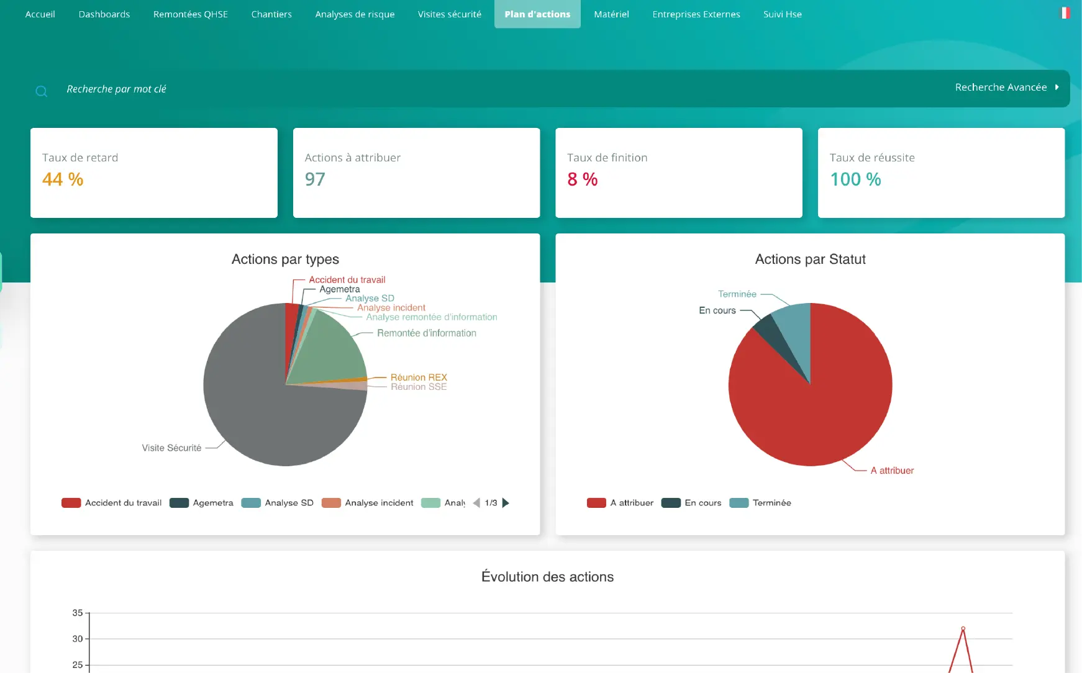Navigate to Suivi Hse
Screen dimensions: 1082x673
click(x=782, y=14)
